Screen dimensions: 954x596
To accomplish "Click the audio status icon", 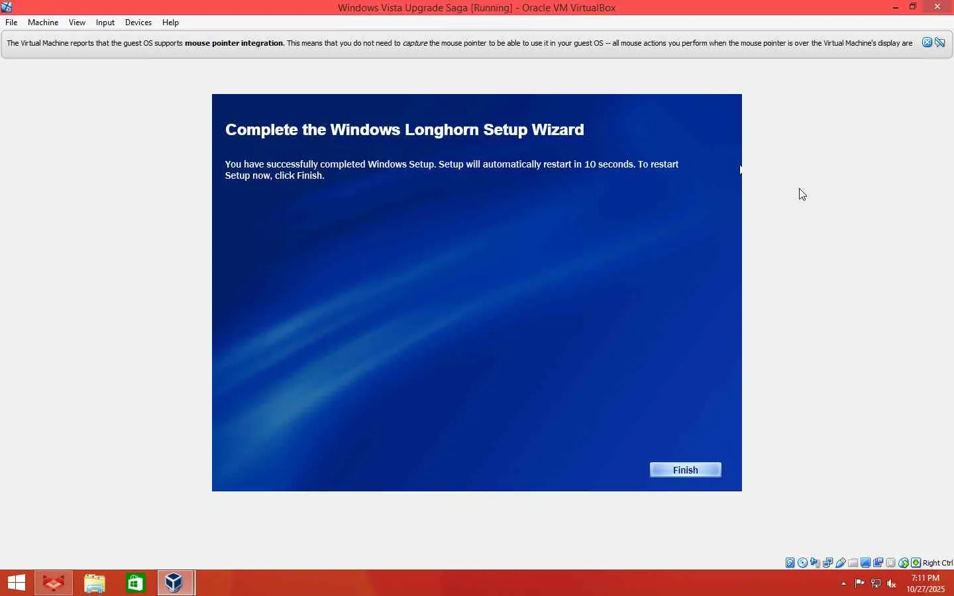I will [816, 563].
